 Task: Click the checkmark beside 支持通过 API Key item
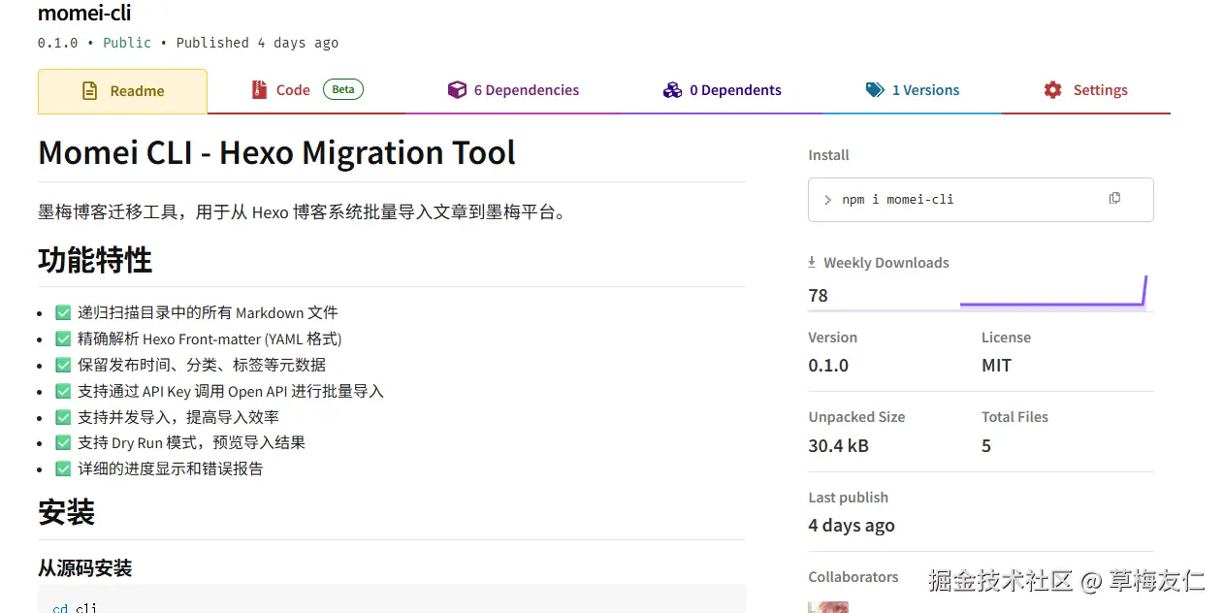click(x=63, y=391)
